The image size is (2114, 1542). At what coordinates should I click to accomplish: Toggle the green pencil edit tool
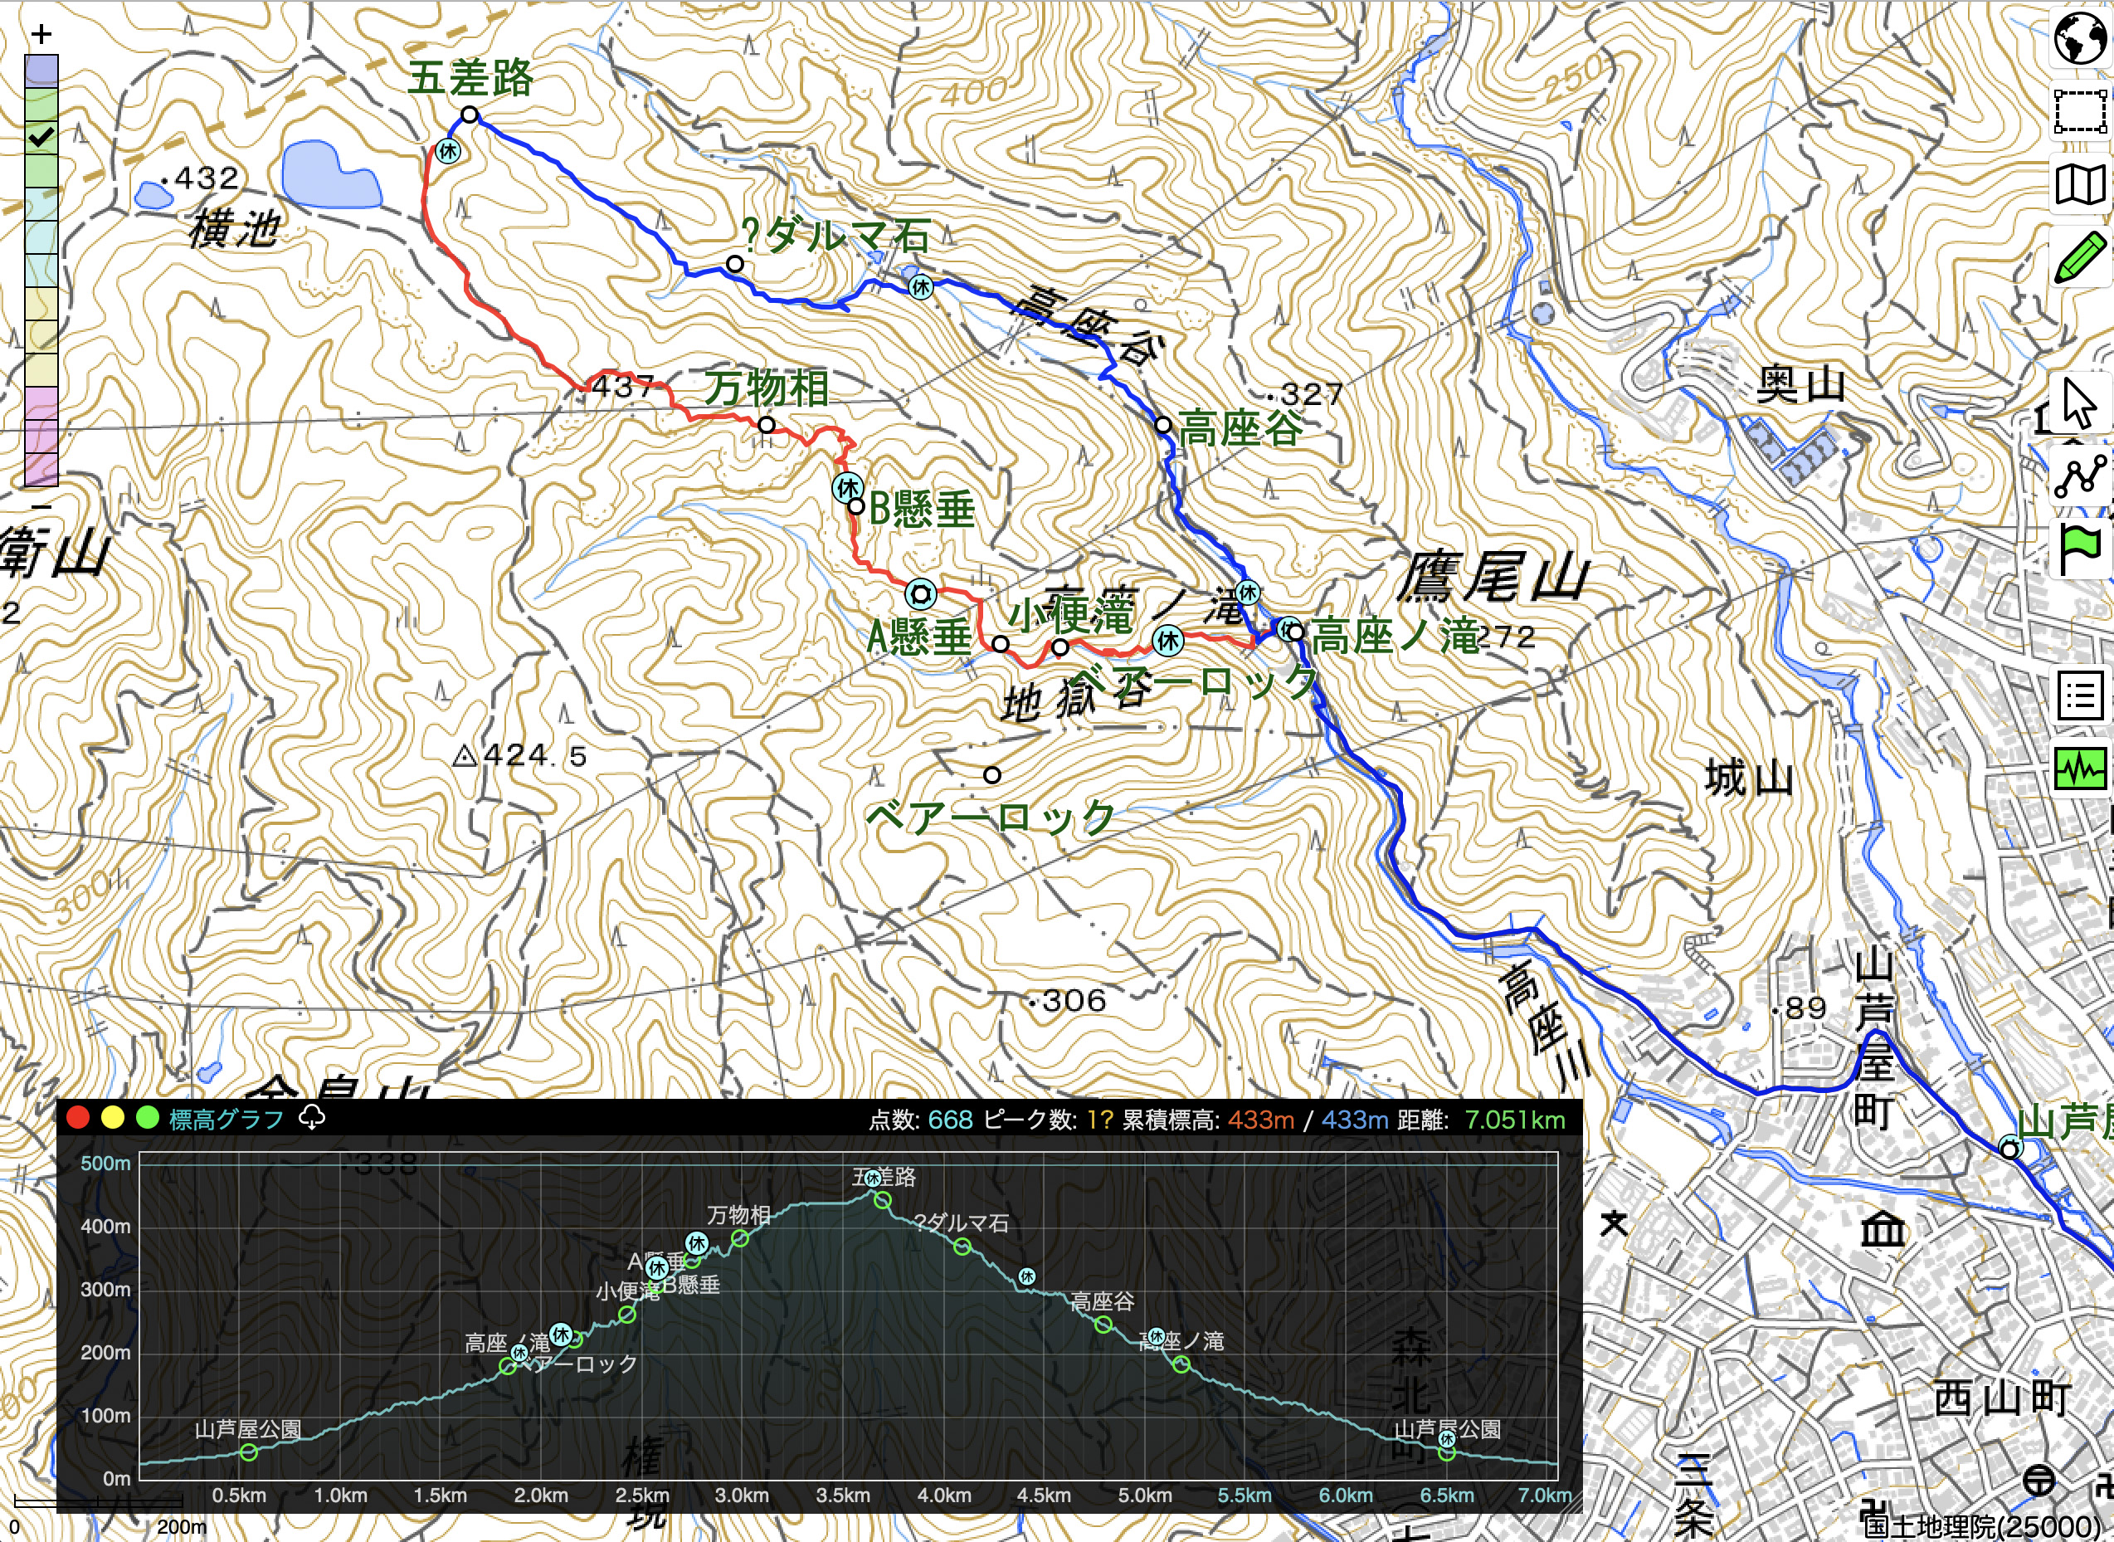click(x=2079, y=256)
